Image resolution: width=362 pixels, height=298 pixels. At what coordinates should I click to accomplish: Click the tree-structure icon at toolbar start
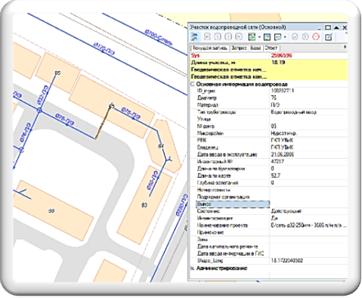[194, 37]
